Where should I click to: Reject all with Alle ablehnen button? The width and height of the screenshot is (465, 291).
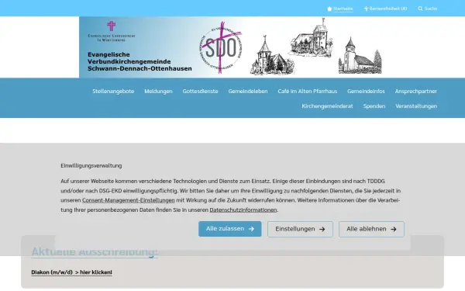[x=371, y=229]
